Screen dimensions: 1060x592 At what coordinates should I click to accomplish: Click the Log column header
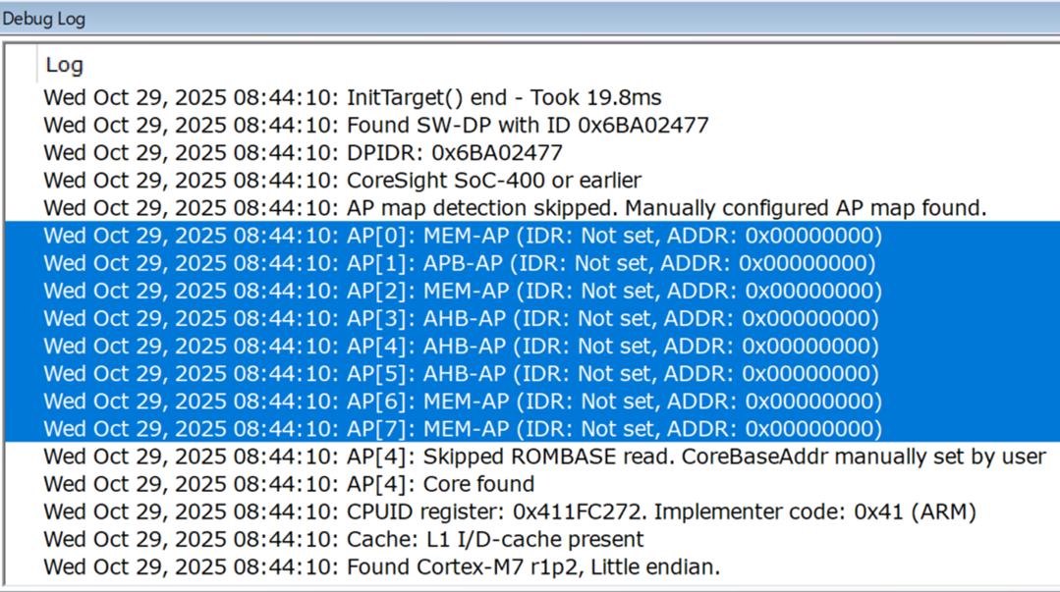click(x=65, y=66)
